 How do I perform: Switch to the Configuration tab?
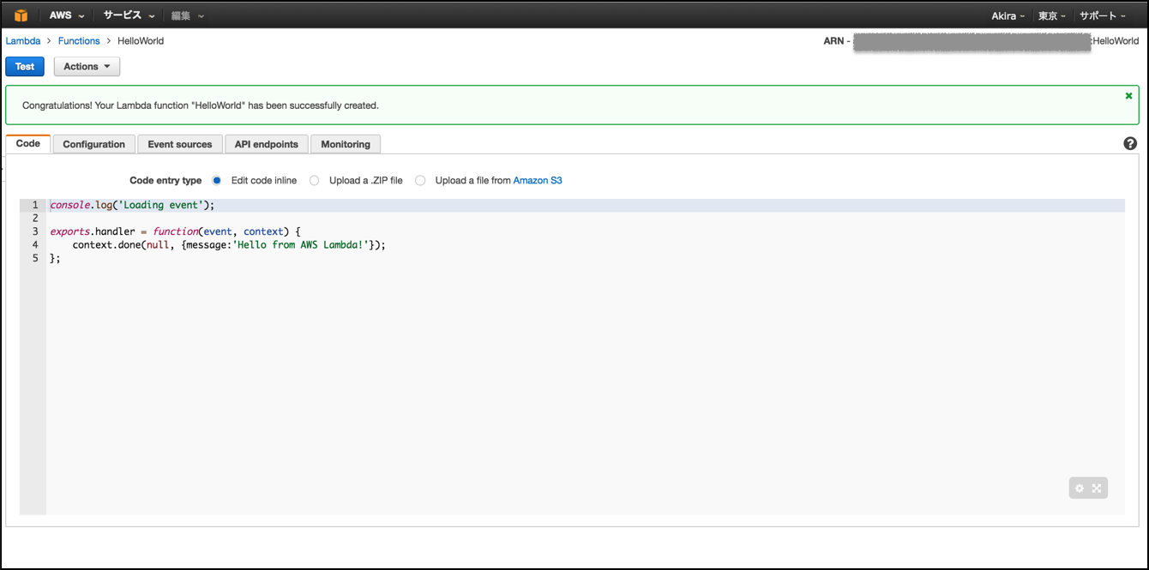93,143
